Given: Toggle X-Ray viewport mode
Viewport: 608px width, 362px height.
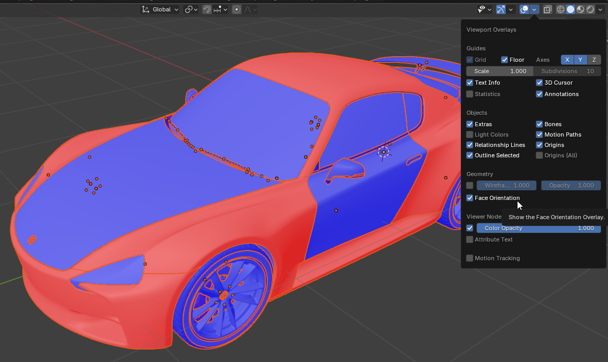Looking at the screenshot, I should coord(548,9).
